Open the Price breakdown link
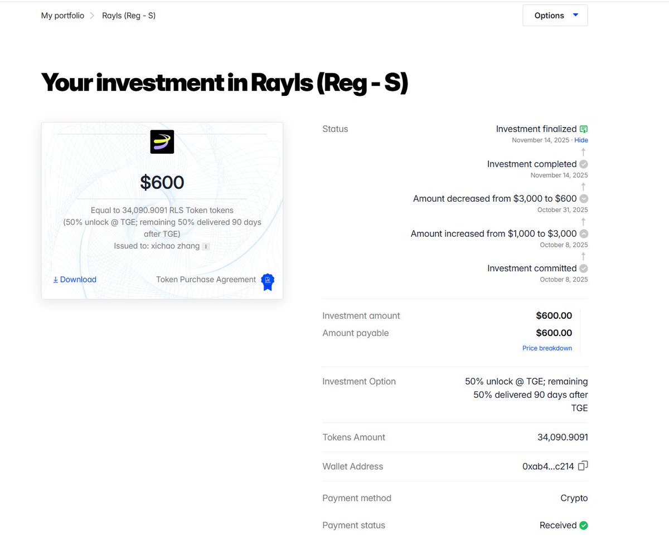The height and width of the screenshot is (551, 669). [x=547, y=348]
